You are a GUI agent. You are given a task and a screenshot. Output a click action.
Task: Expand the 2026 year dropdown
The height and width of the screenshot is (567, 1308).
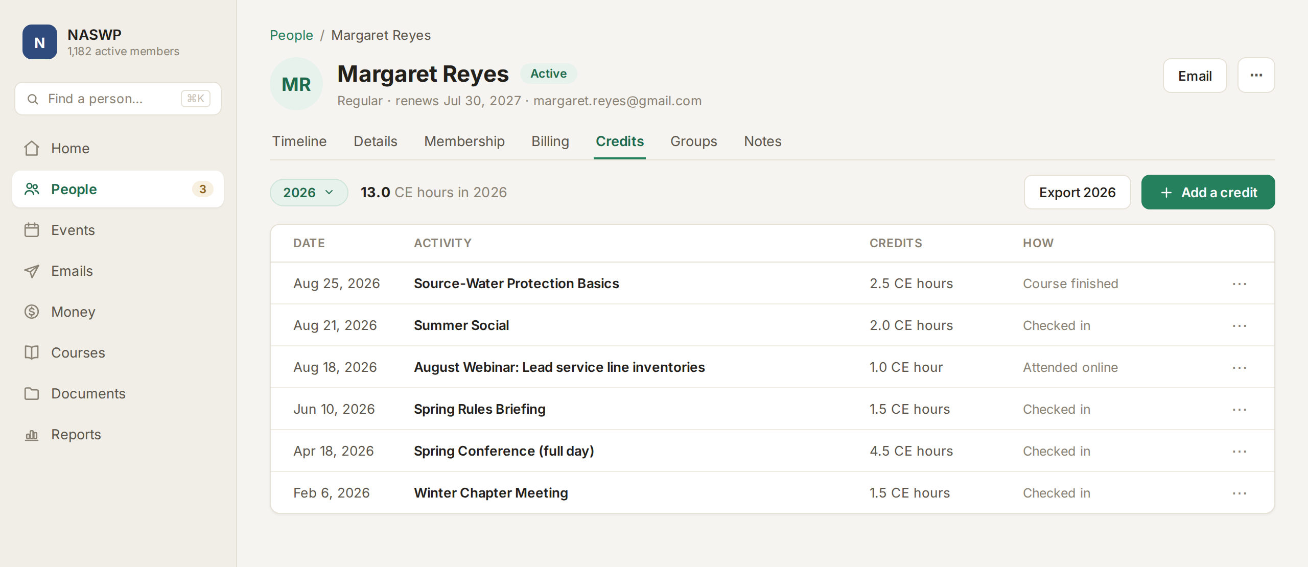pyautogui.click(x=309, y=193)
